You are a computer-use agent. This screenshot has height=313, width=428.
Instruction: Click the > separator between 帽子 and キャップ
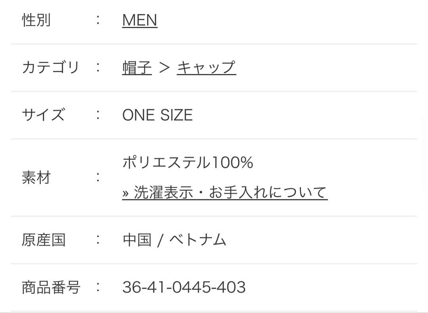[164, 68]
